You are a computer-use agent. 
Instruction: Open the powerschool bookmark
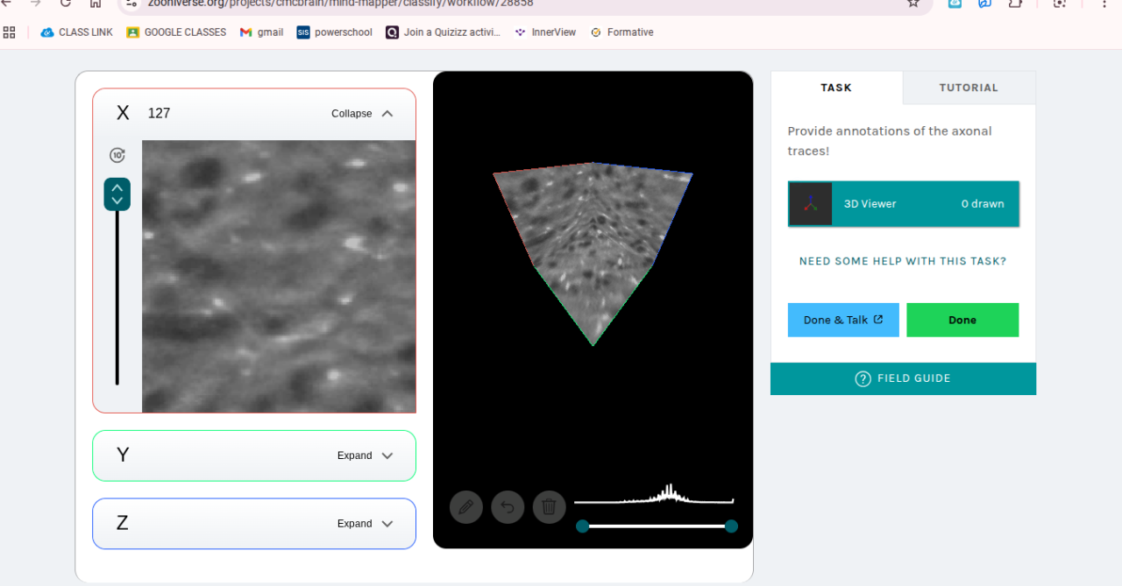coord(334,32)
